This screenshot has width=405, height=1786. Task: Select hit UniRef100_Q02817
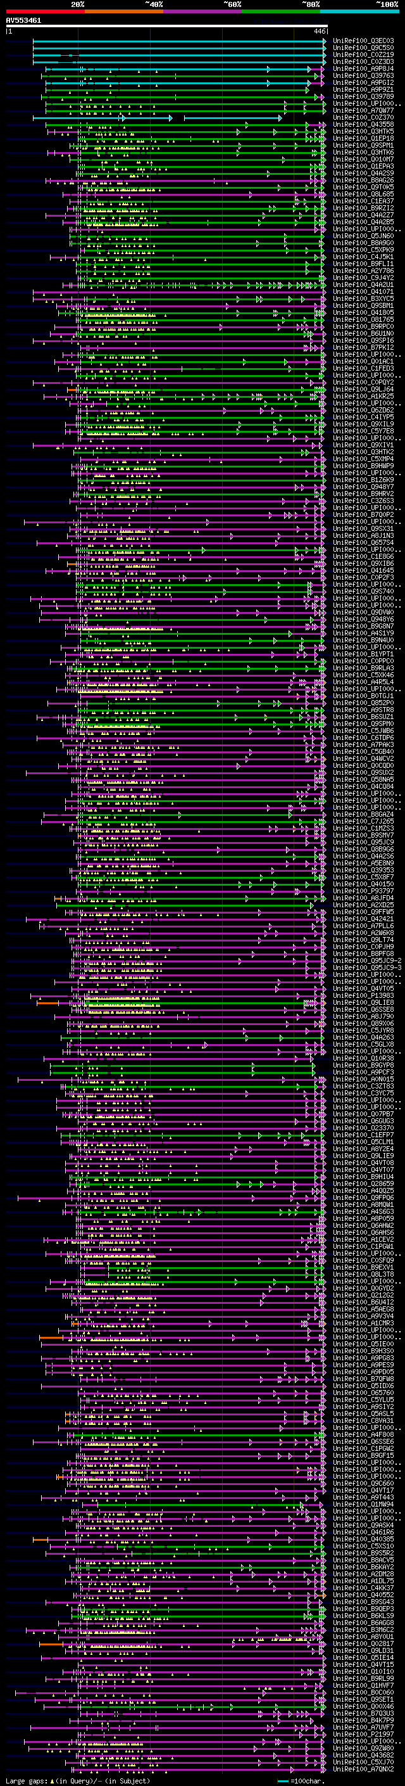363,1644
